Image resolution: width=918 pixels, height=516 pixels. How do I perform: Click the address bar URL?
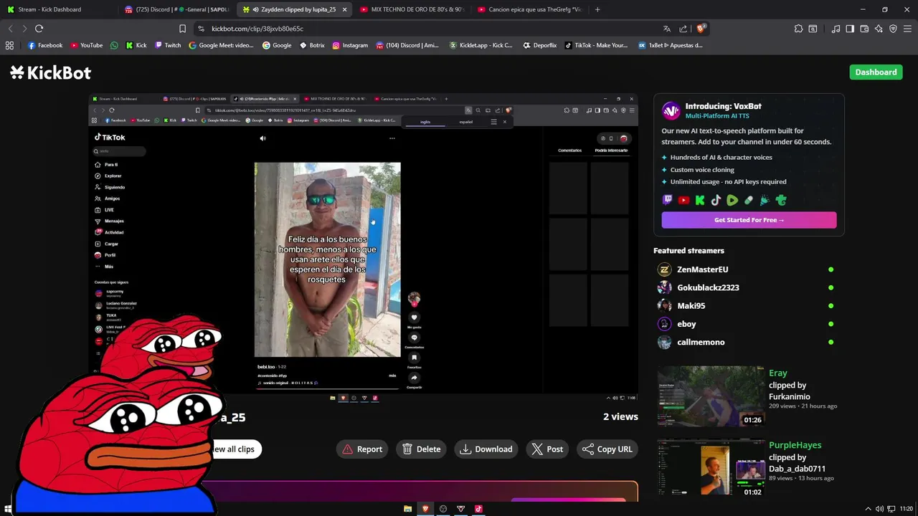tap(257, 29)
